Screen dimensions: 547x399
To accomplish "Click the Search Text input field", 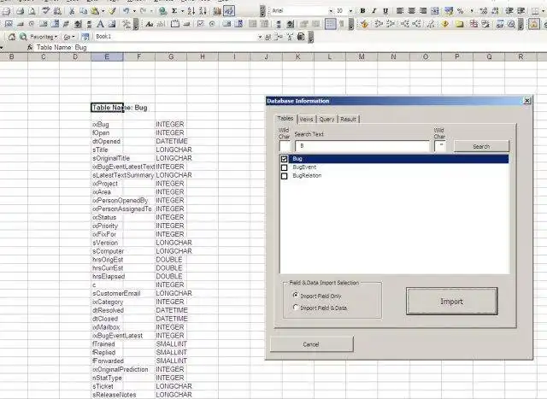I will pos(362,146).
